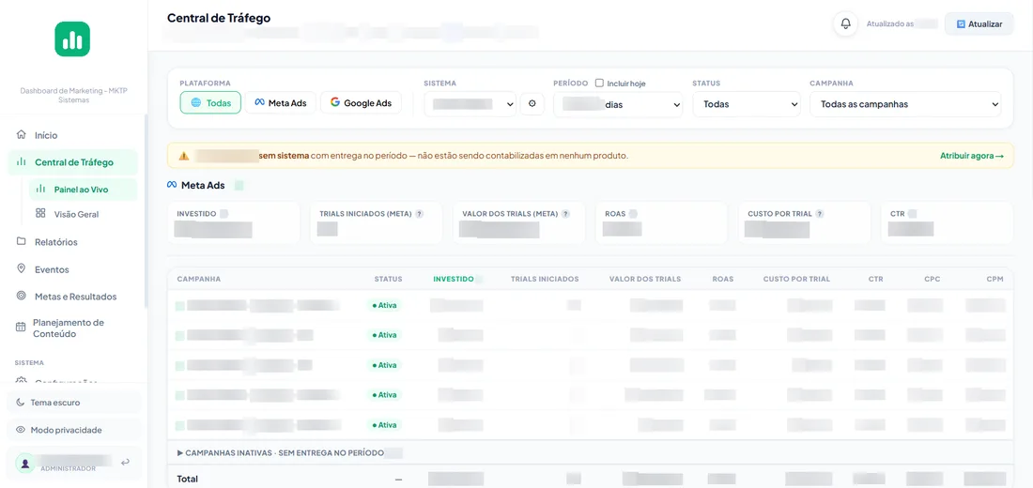
Task: Go to Início in sidebar
Action: [x=73, y=135]
